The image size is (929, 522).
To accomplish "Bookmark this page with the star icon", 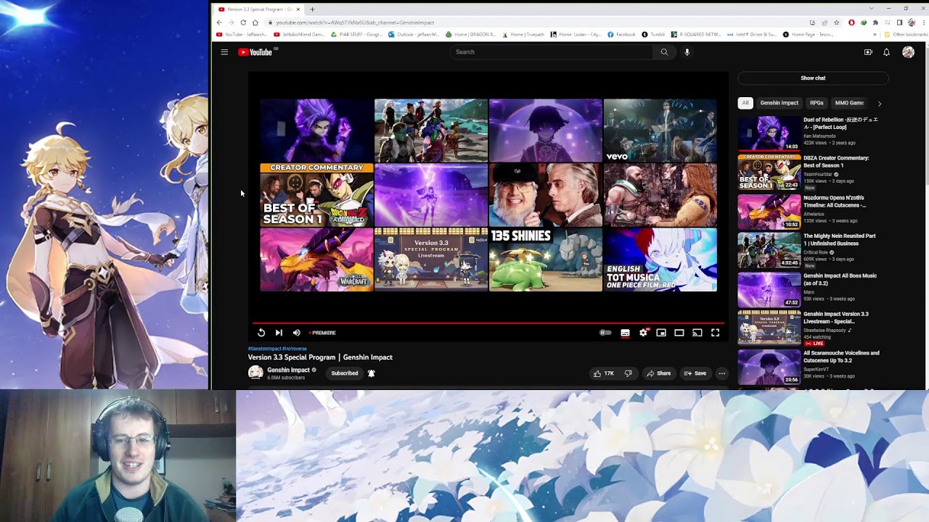I will tap(837, 22).
